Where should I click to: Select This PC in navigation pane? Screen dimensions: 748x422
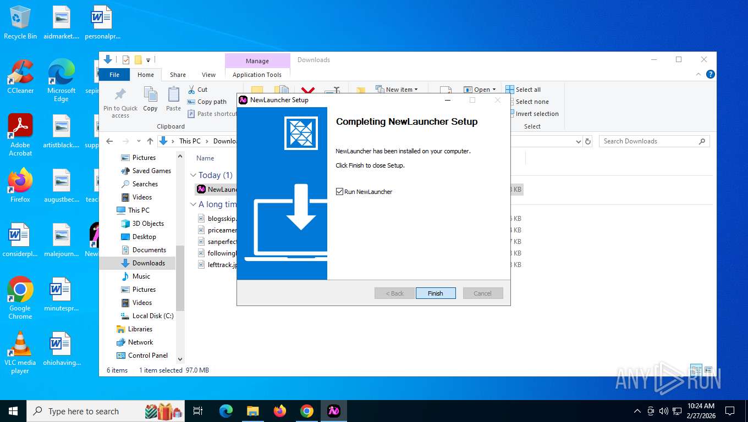click(x=133, y=210)
